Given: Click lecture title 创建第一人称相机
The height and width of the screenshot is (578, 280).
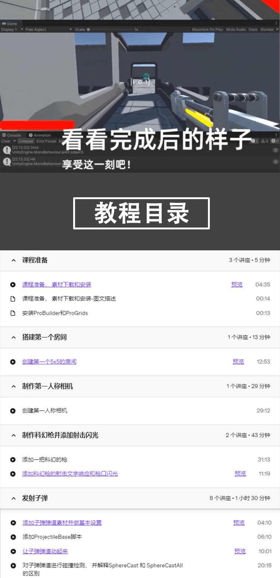Looking at the screenshot, I should click(x=45, y=411).
